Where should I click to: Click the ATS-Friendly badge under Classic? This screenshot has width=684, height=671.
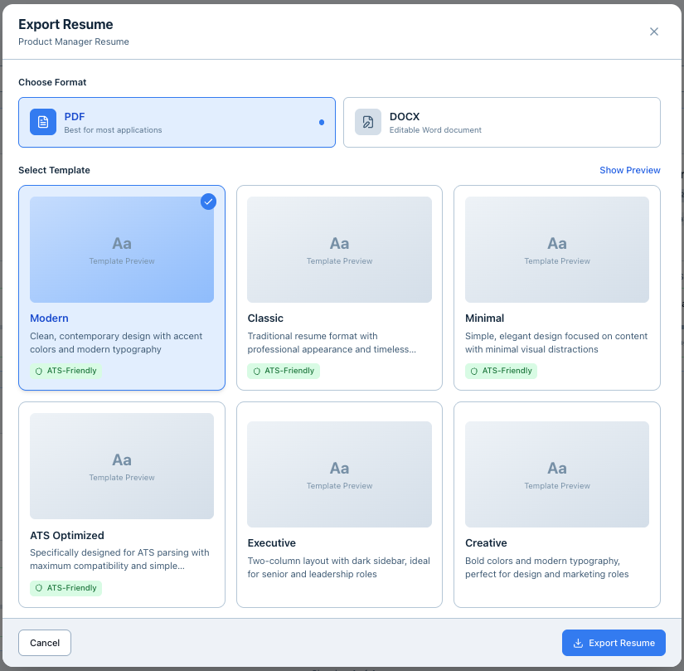[284, 371]
